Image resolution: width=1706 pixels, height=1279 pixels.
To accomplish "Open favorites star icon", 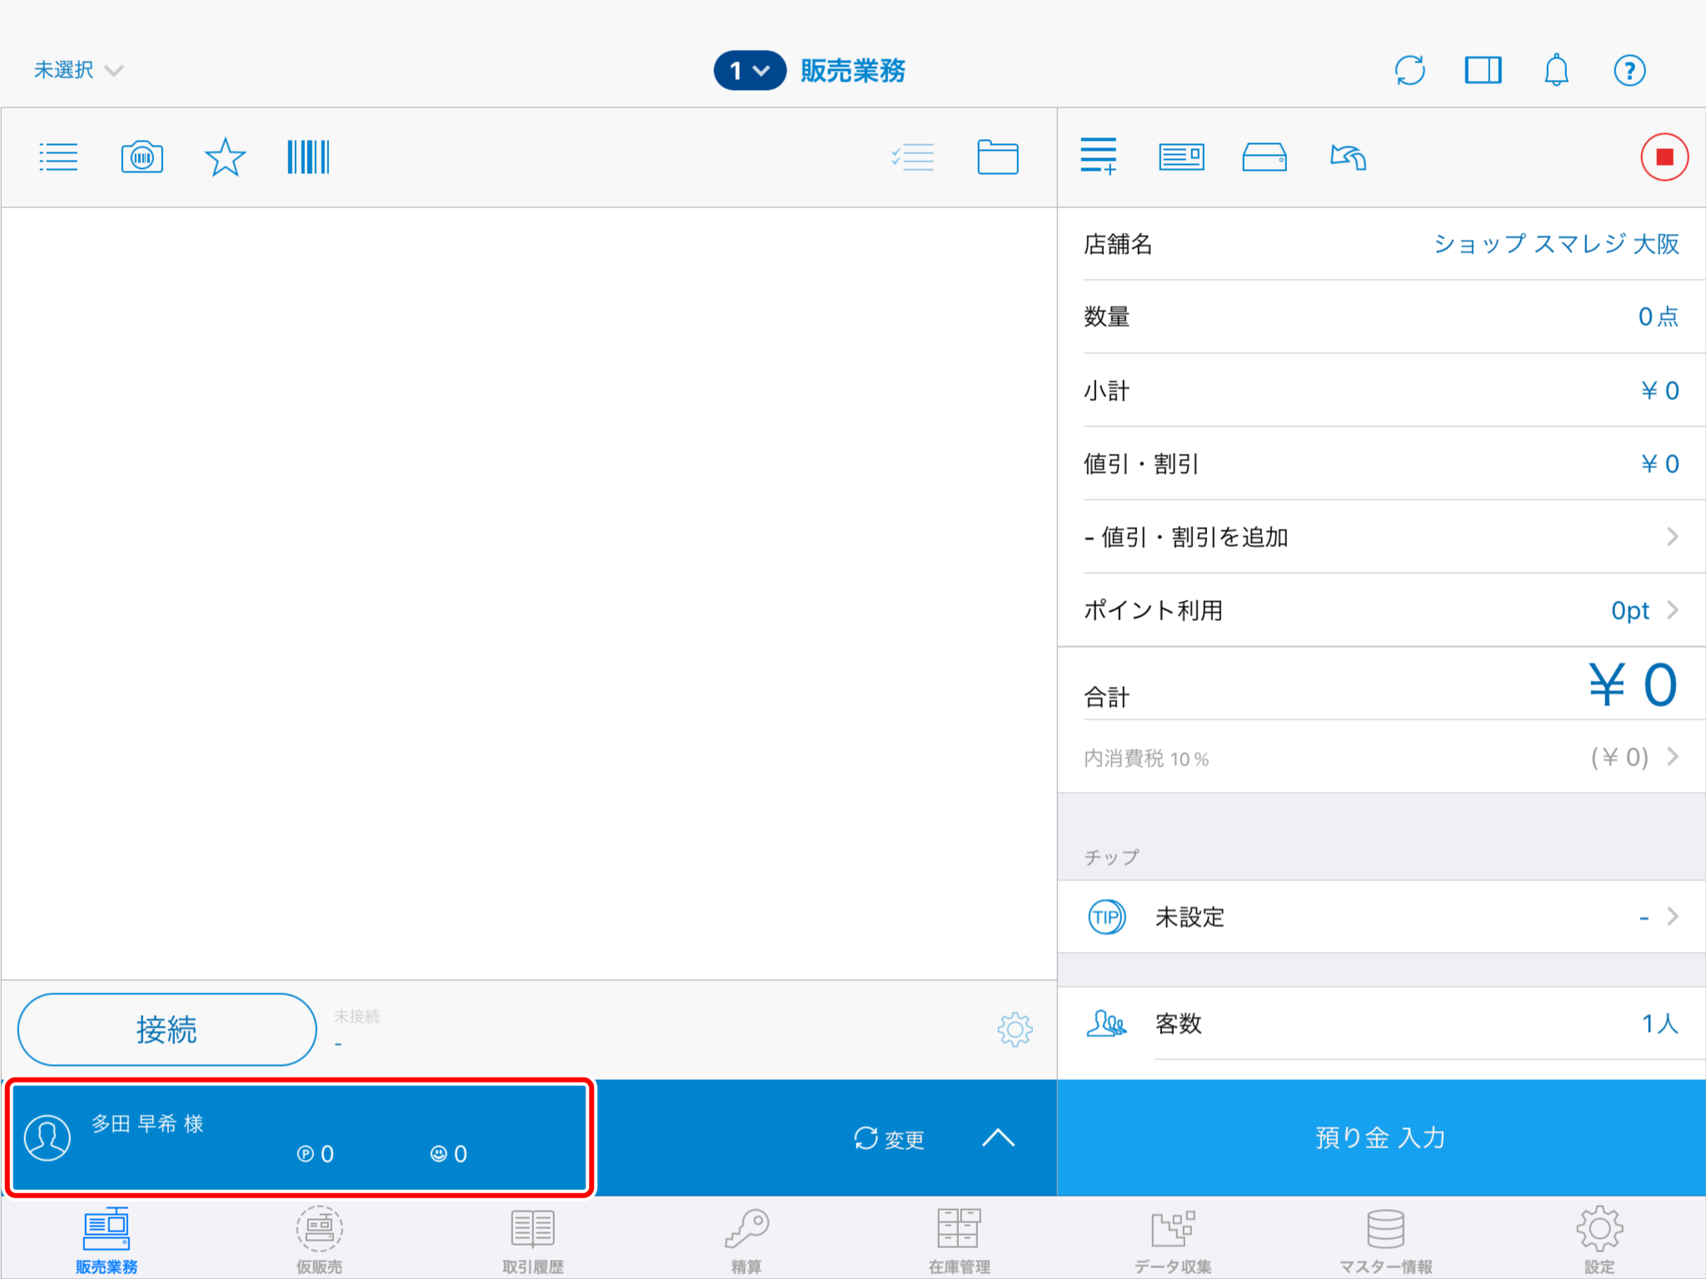I will click(x=225, y=157).
